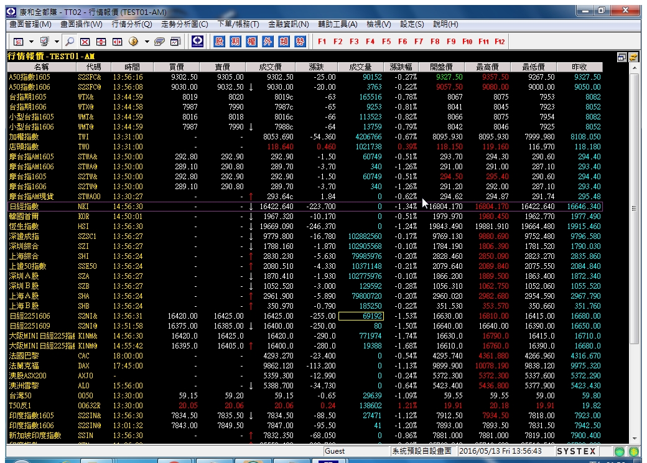The image size is (647, 463).
Task: Open the 走勢分析圖(C) menu
Action: (184, 24)
